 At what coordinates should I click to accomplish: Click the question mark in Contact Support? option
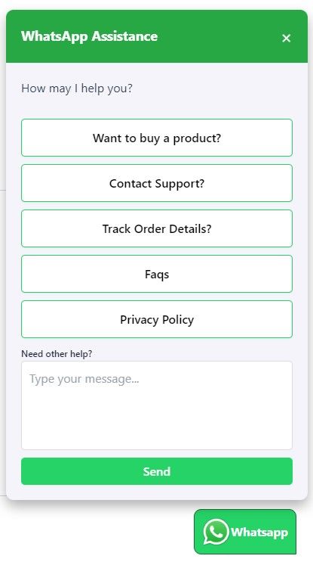pyautogui.click(x=202, y=183)
